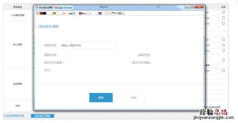Image resolution: width=238 pixels, height=123 pixels.
Task: Click the site info icon in the address bar
Action: 37,13
